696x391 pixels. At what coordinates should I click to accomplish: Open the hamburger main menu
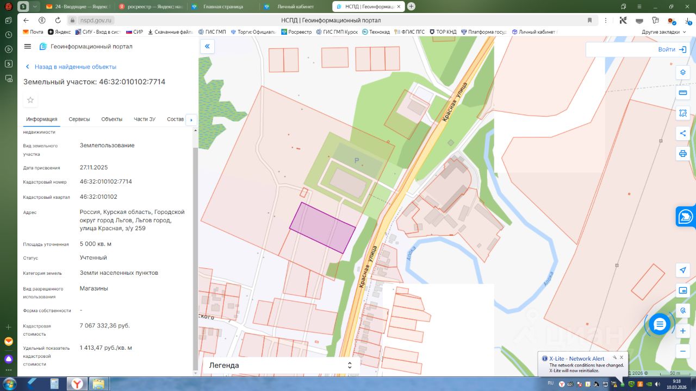tap(28, 47)
